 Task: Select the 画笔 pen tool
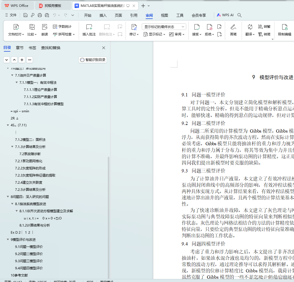pyautogui.click(x=233, y=30)
